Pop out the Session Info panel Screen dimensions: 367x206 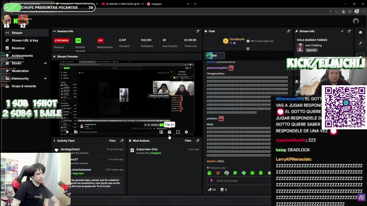[x=197, y=31]
